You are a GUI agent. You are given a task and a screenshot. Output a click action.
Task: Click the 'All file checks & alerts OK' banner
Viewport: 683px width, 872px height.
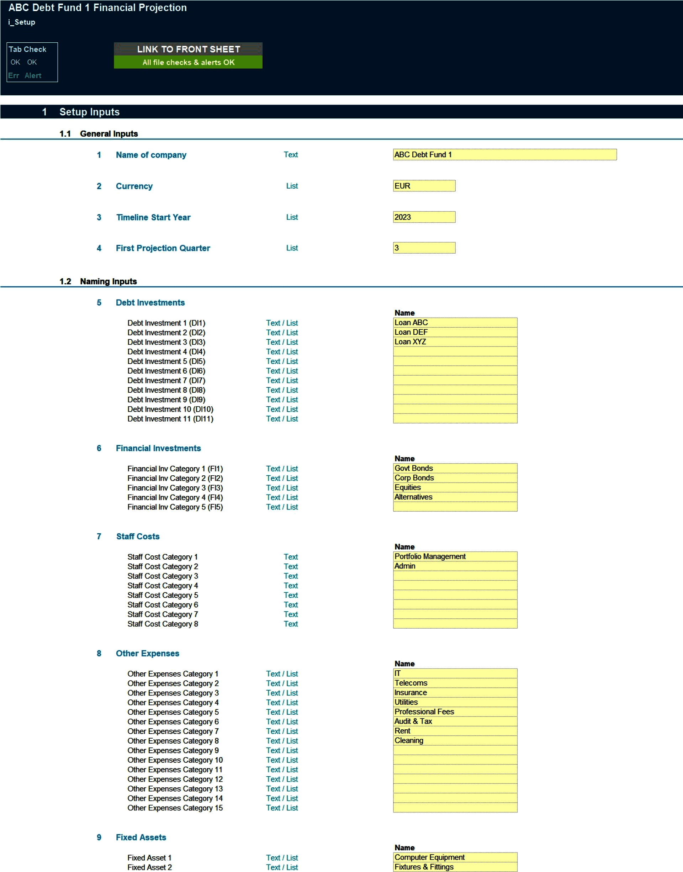(188, 62)
